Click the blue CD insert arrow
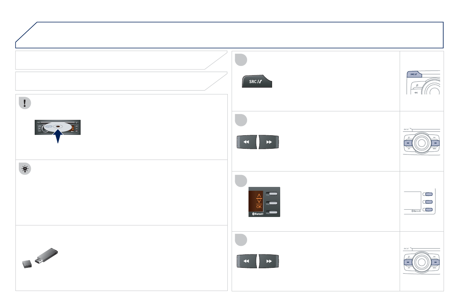This screenshot has width=459, height=306. pos(57,137)
